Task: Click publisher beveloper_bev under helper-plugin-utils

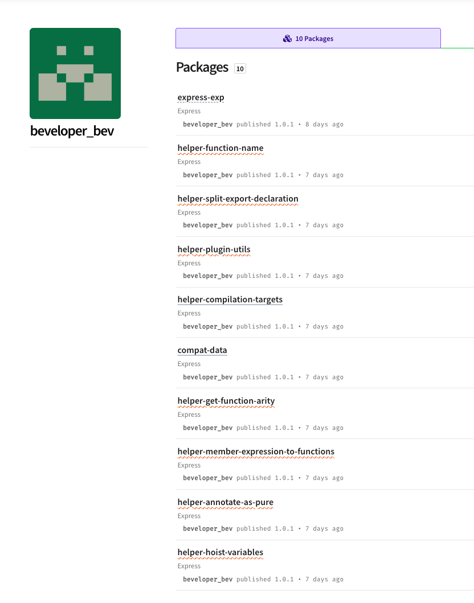Action: [x=208, y=276]
